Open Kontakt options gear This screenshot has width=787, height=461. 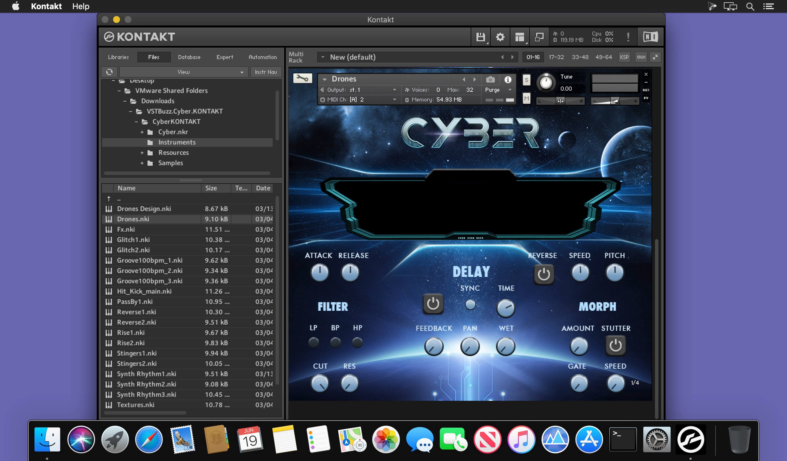500,37
